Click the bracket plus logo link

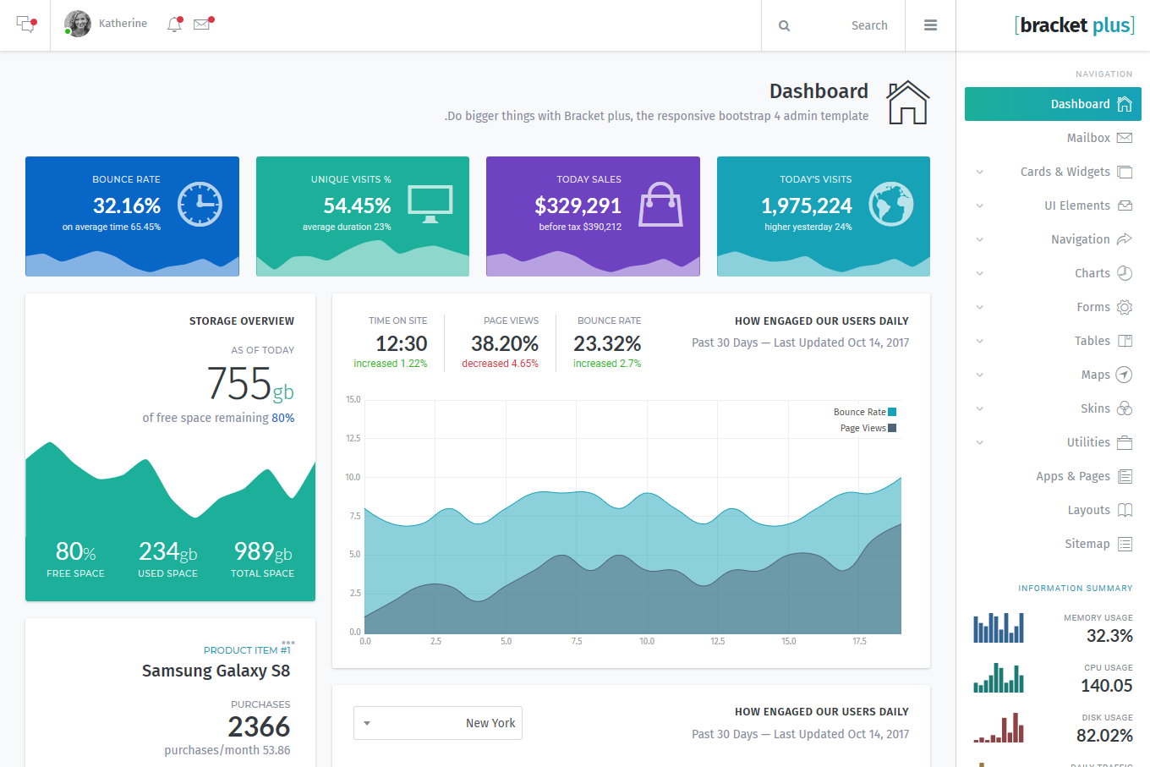click(x=1074, y=25)
